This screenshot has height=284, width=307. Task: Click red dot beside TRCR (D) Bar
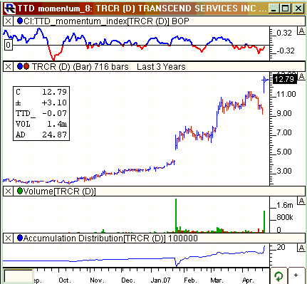tap(26, 67)
